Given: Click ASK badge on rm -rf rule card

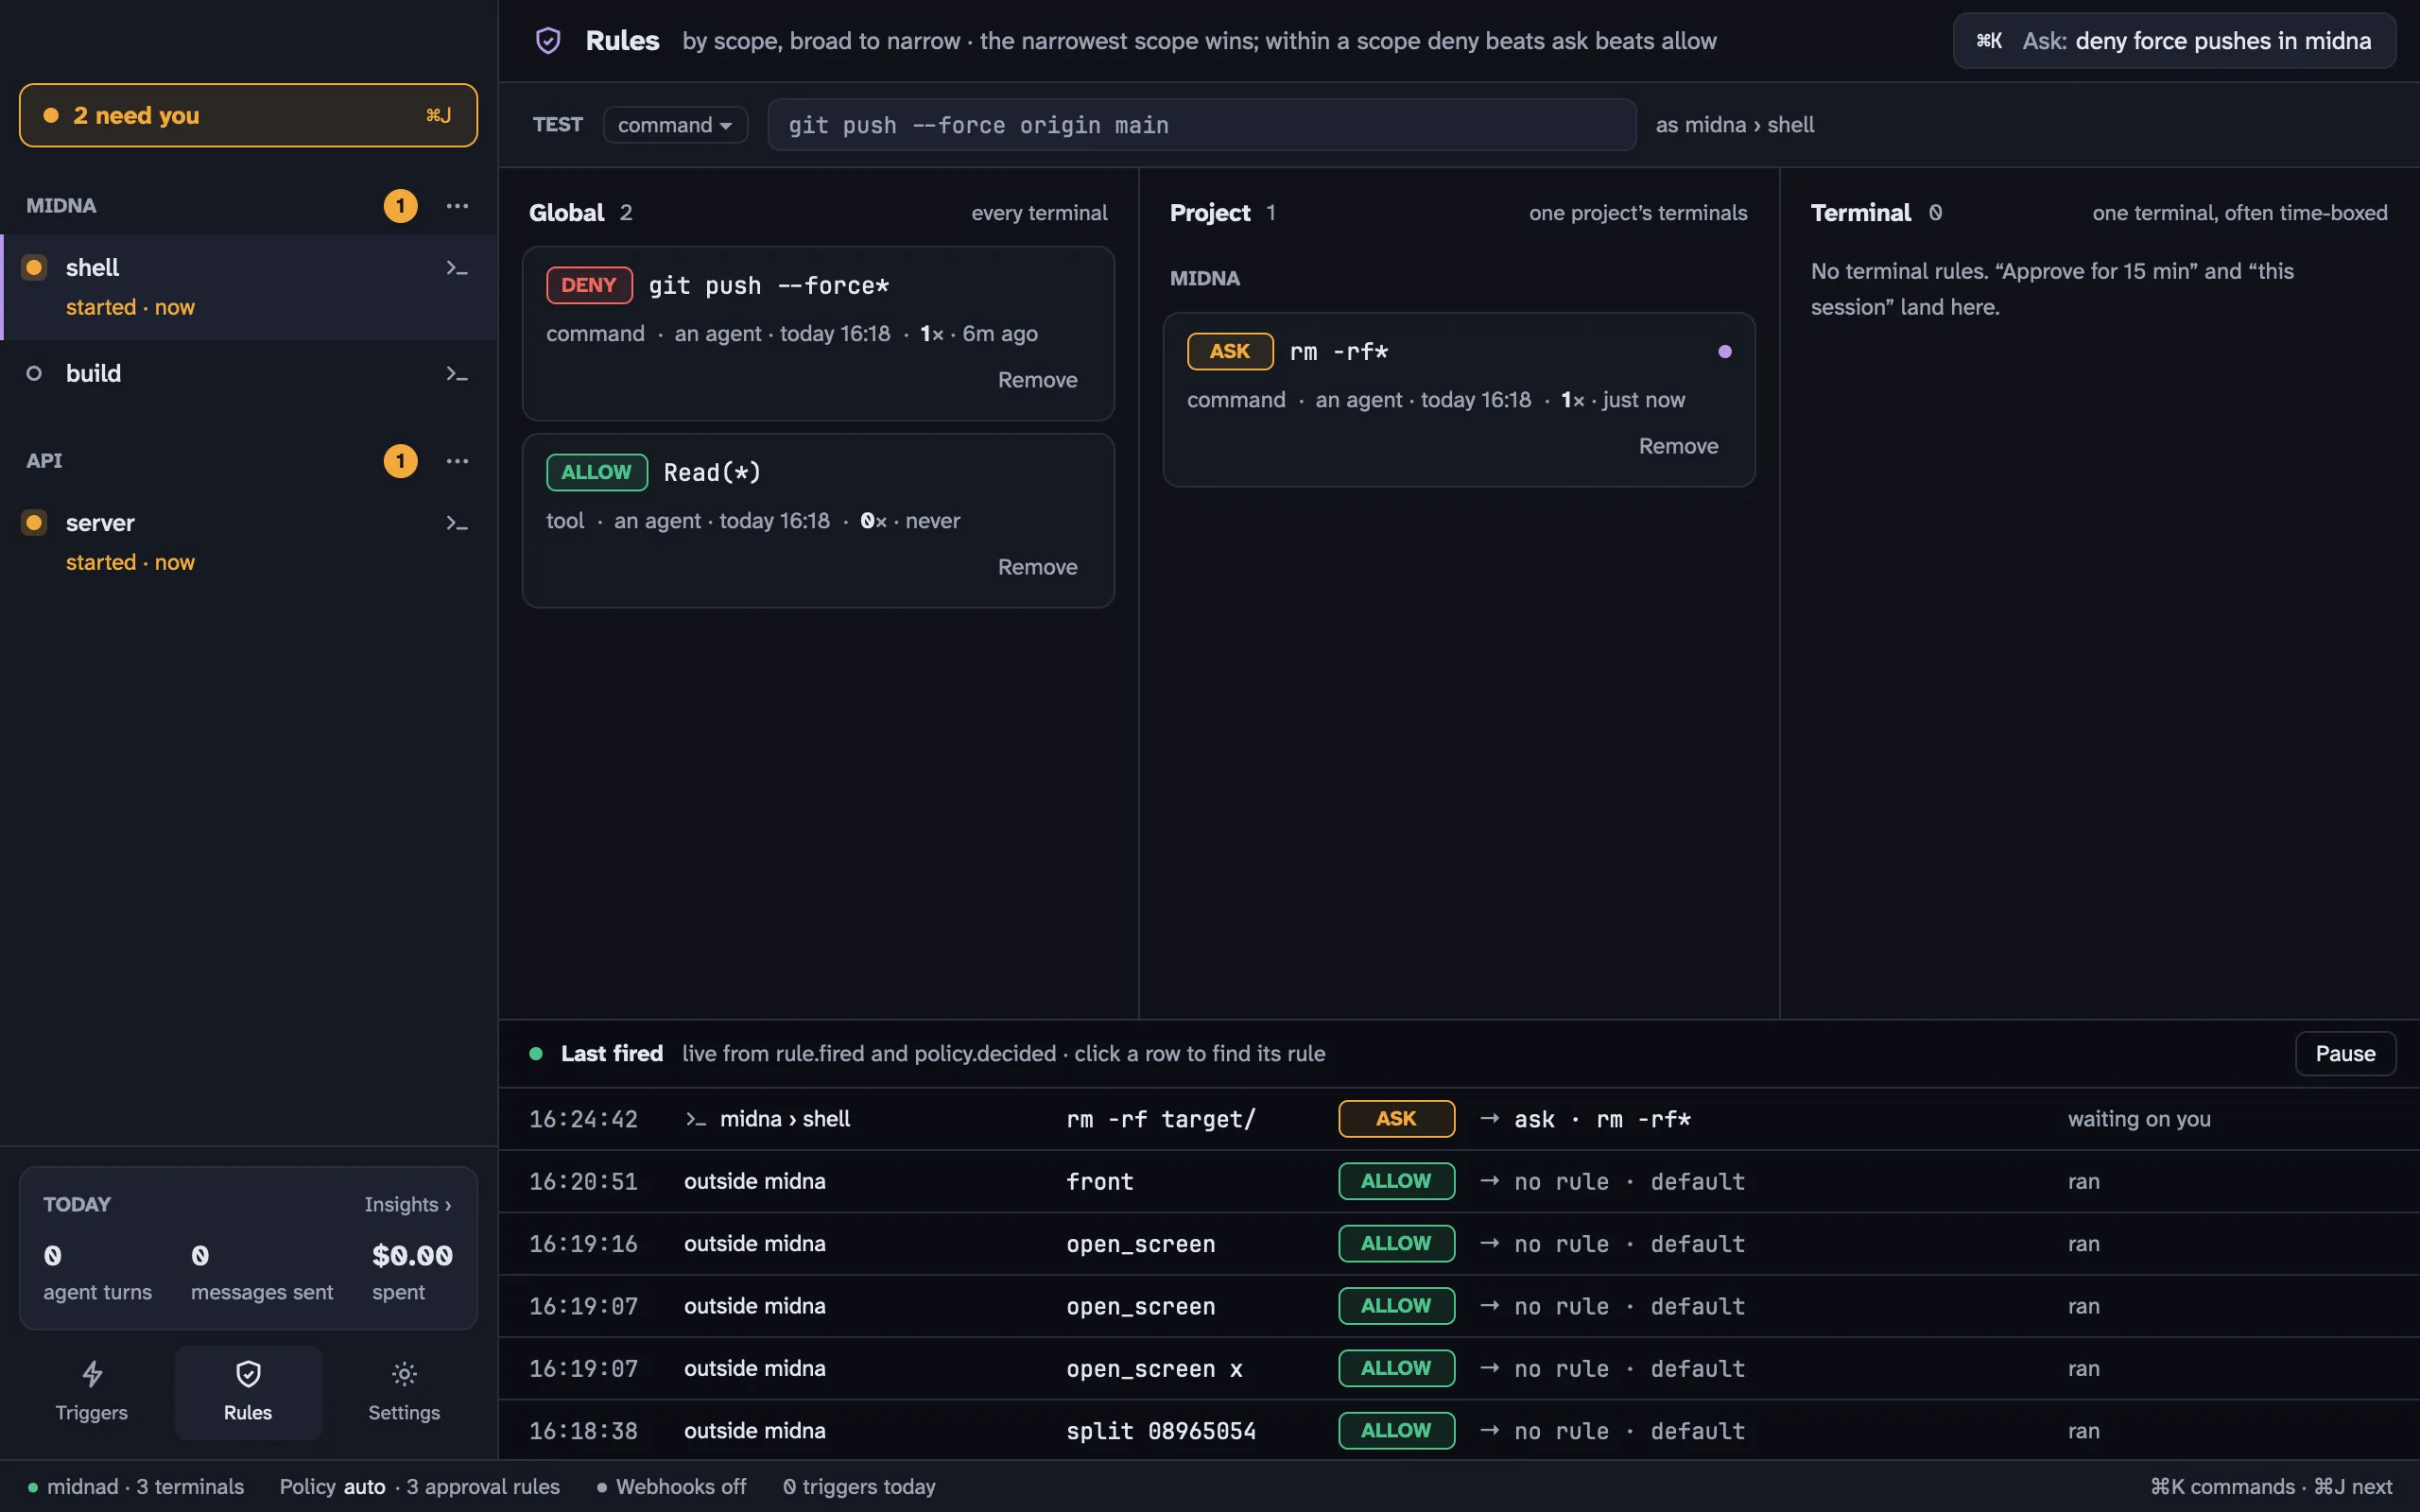Looking at the screenshot, I should pyautogui.click(x=1230, y=351).
